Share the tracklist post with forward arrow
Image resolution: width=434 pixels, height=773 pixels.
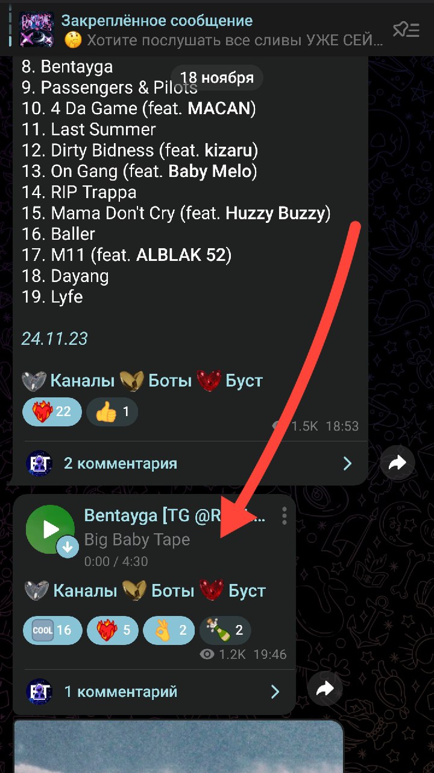tap(398, 463)
